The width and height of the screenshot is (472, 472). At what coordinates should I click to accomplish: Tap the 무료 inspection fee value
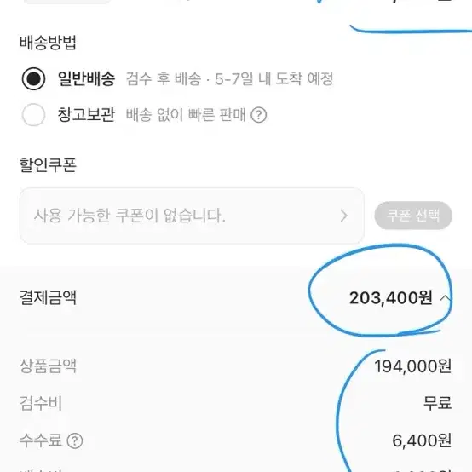pos(437,403)
